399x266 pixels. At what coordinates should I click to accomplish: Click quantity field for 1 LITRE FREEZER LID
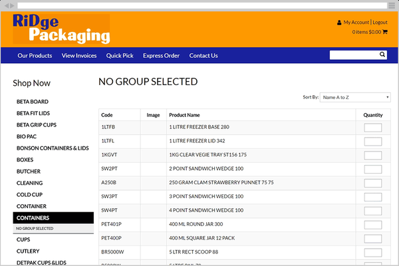(x=373, y=142)
